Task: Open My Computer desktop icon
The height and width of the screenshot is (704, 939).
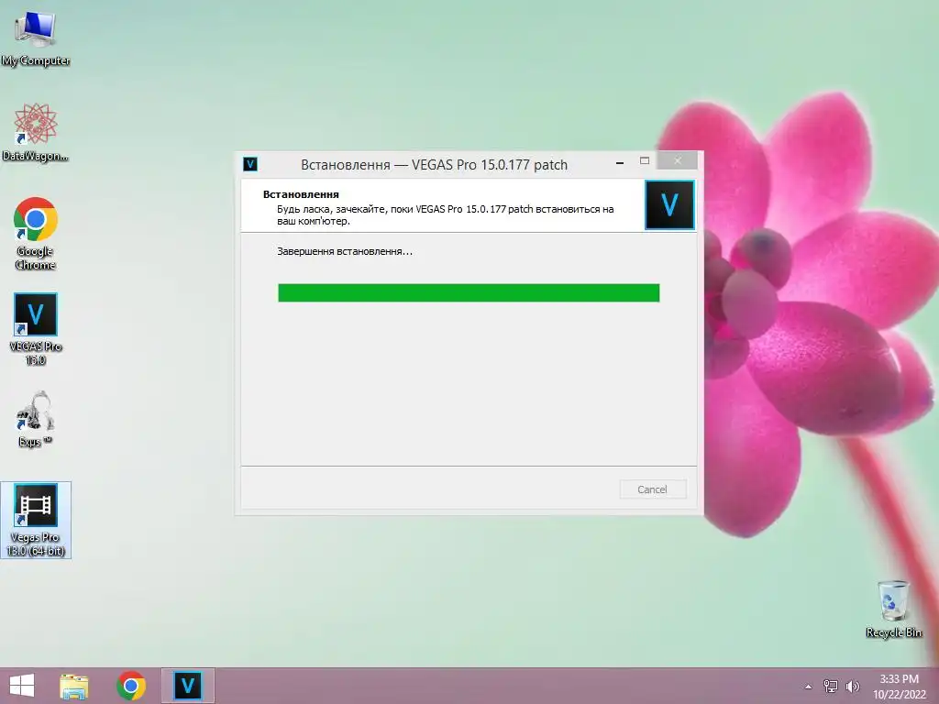Action: coord(36,37)
